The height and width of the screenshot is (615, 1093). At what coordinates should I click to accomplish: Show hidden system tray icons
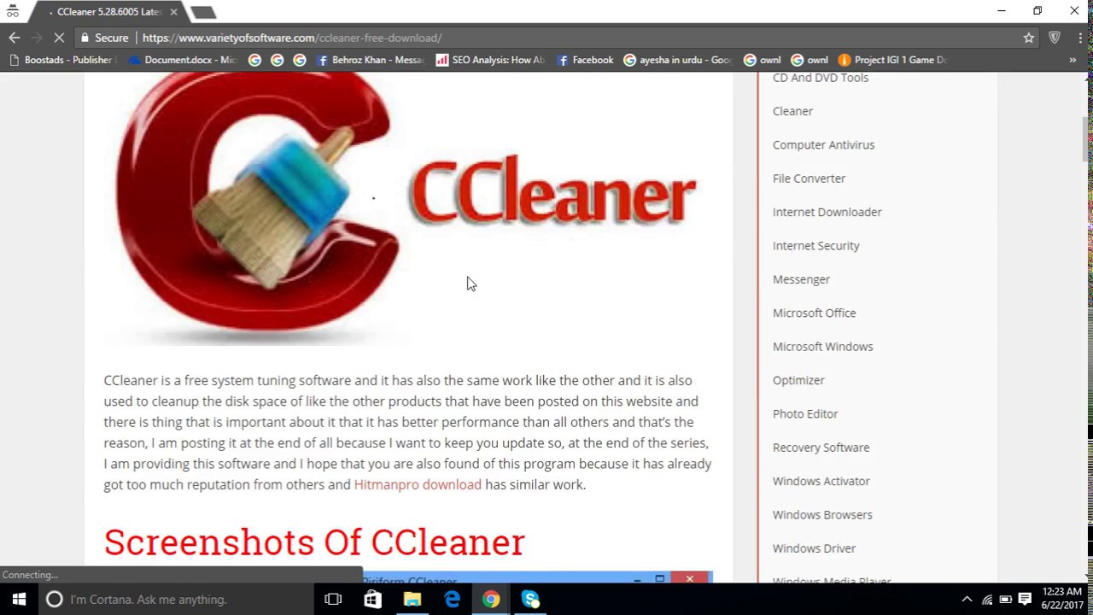(x=967, y=600)
